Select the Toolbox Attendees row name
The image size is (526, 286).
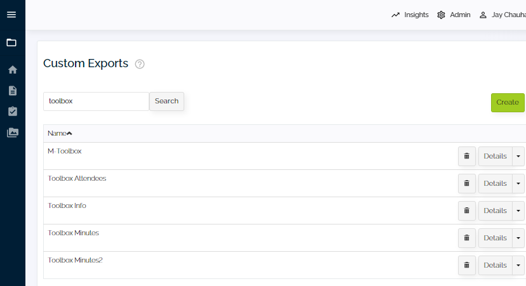coord(77,178)
